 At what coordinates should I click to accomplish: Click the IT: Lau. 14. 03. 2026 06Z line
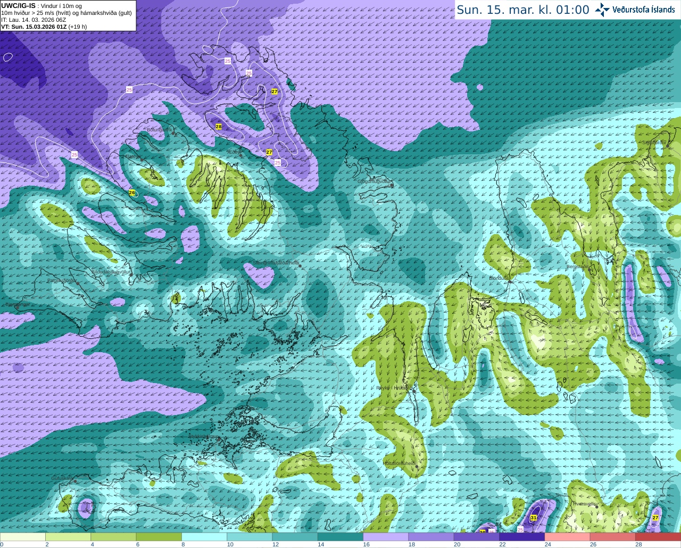[x=34, y=20]
